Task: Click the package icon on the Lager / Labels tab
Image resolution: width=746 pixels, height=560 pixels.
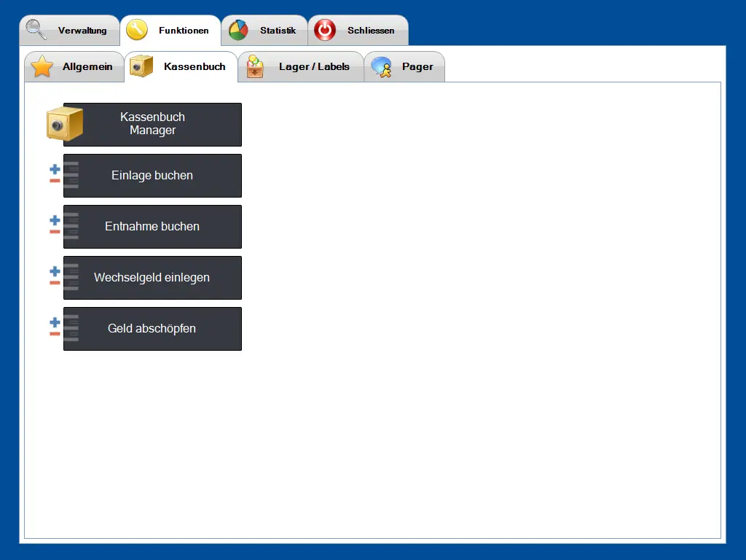Action: tap(255, 66)
